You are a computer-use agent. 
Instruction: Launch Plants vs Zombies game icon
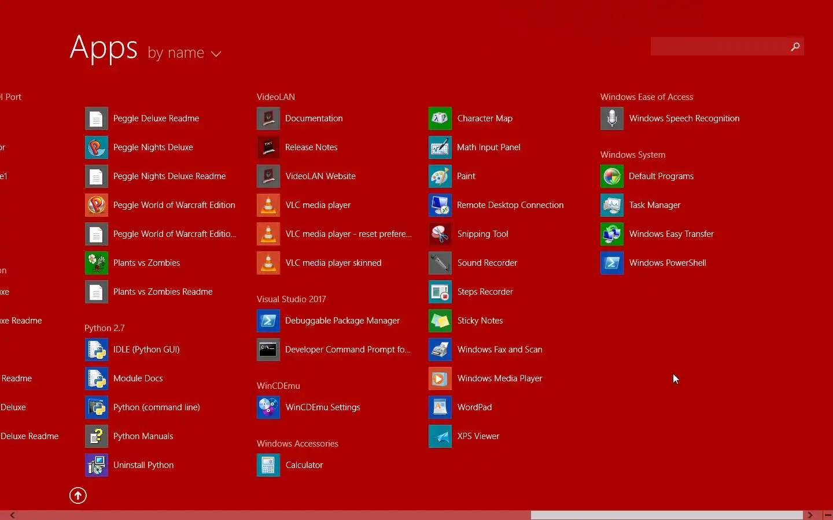click(x=97, y=263)
